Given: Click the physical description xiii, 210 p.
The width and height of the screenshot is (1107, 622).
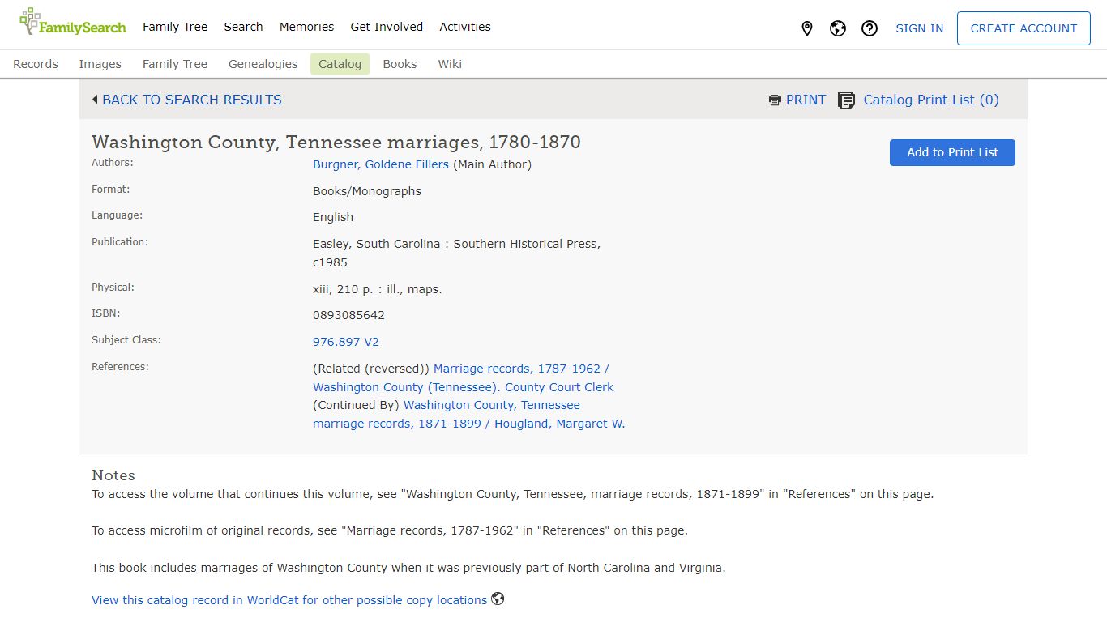Looking at the screenshot, I should coord(378,289).
